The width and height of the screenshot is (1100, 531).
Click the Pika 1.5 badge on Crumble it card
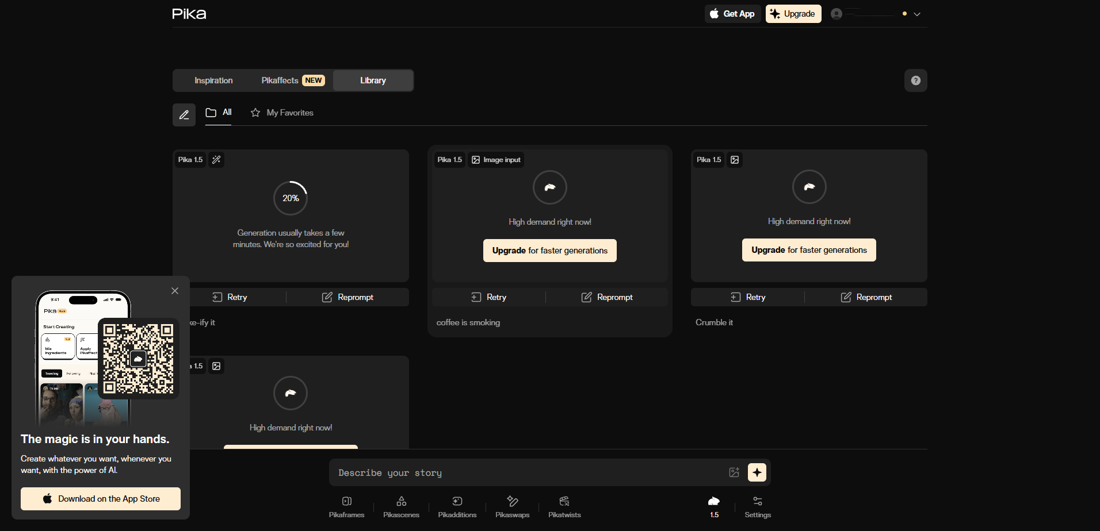click(709, 160)
